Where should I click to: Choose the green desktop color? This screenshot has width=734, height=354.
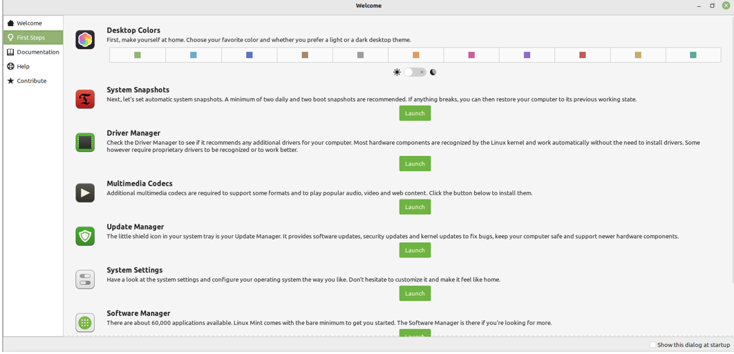[x=138, y=55]
